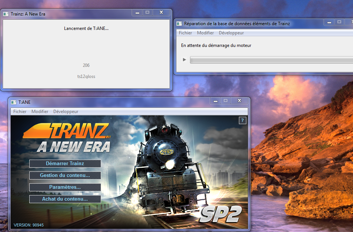
Task: Open Achat du contenu store
Action: 65,199
